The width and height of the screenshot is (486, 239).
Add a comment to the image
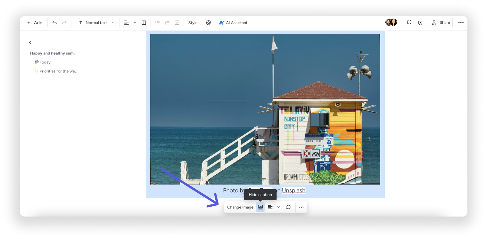click(x=288, y=207)
